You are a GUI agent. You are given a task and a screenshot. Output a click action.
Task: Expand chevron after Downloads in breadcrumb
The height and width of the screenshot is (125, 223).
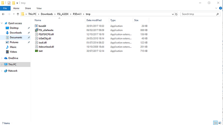(55, 14)
